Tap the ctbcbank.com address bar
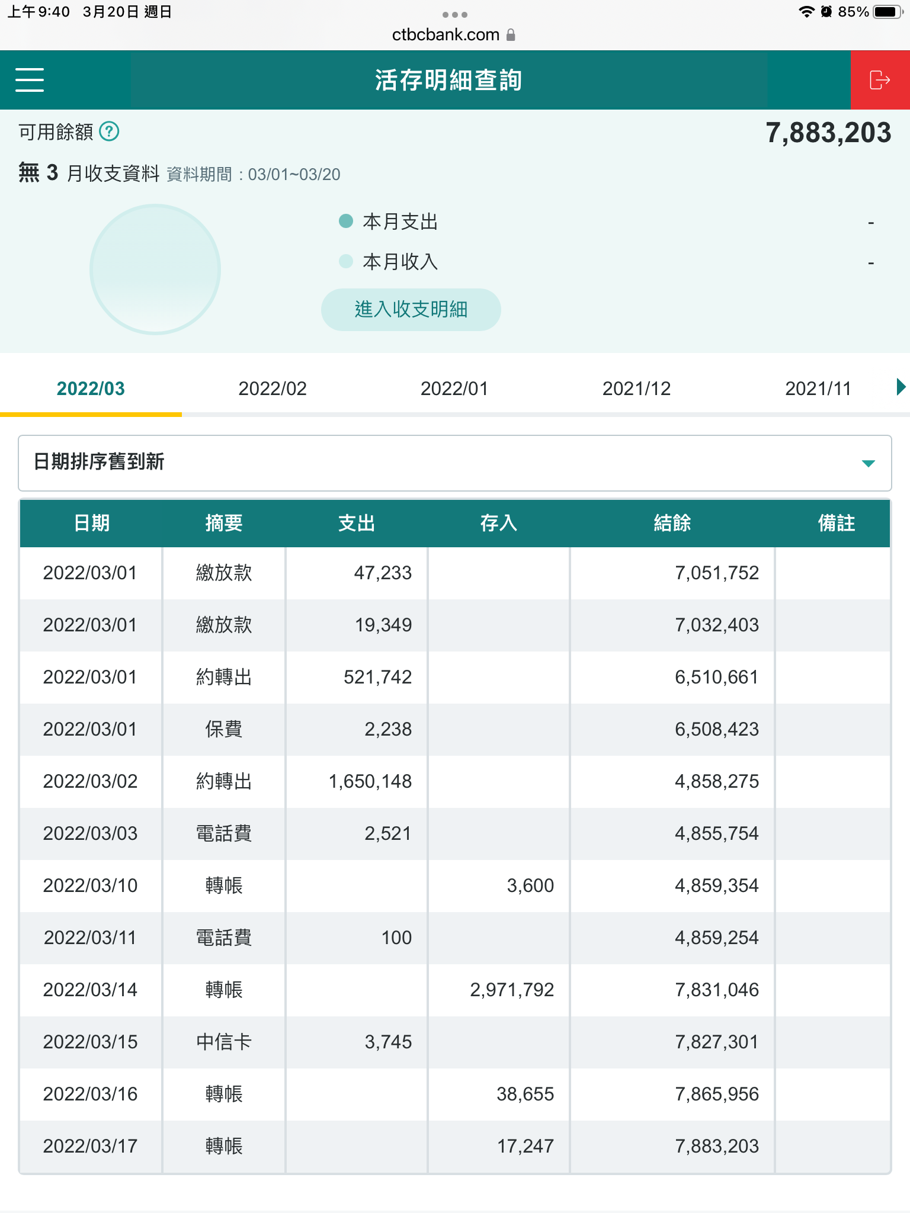 coord(446,35)
